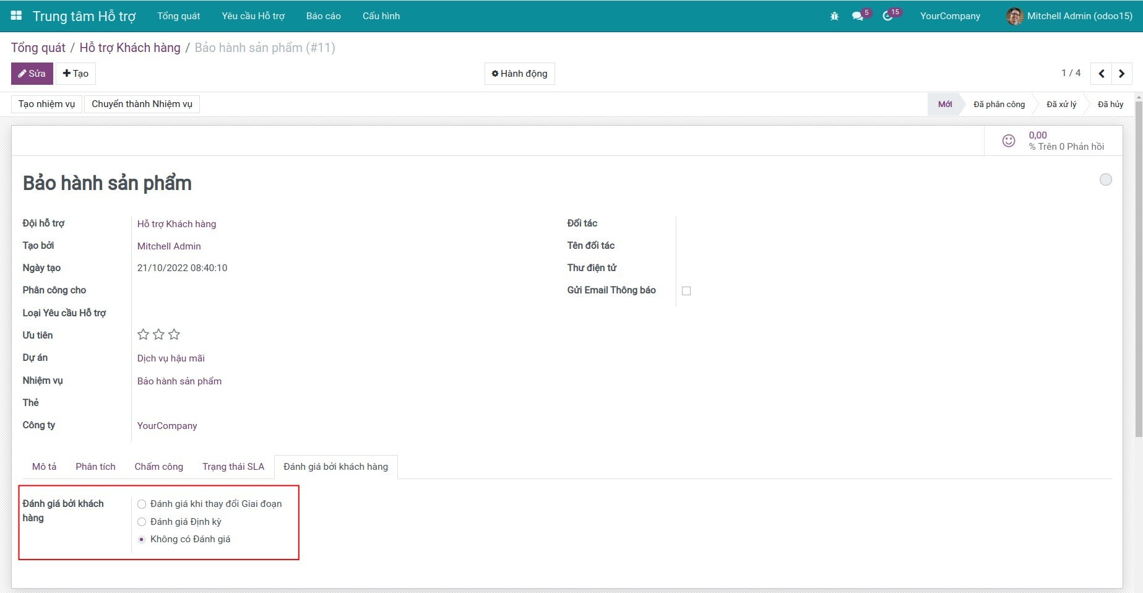The height and width of the screenshot is (593, 1143).
Task: Open the apps grid menu icon
Action: pyautogui.click(x=17, y=15)
